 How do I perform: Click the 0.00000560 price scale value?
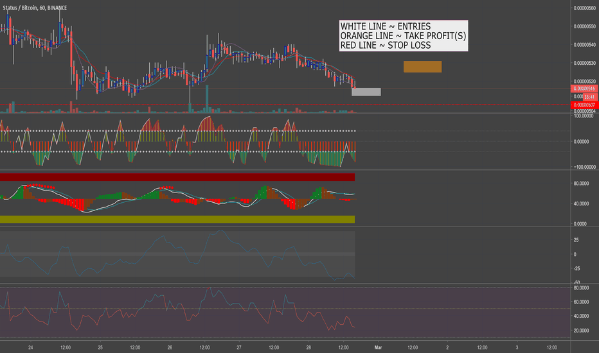point(584,8)
